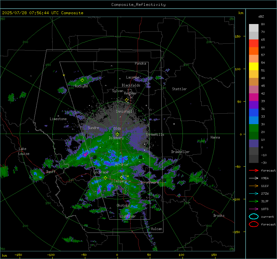Image resolution: width=277 pixels, height=259 pixels.
Task: Click the ThreeHills city label
Action: pyautogui.click(x=155, y=135)
